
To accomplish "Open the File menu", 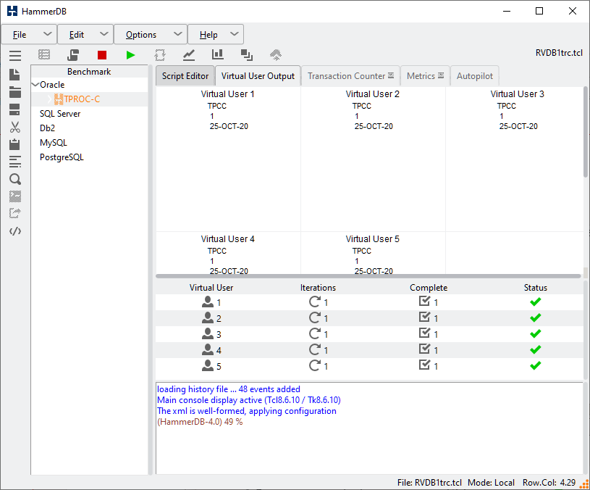I will [20, 34].
